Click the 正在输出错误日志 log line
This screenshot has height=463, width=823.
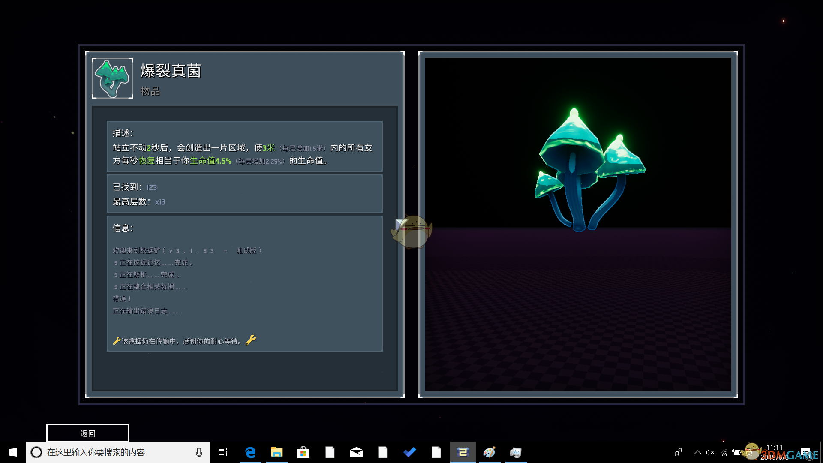pyautogui.click(x=146, y=311)
